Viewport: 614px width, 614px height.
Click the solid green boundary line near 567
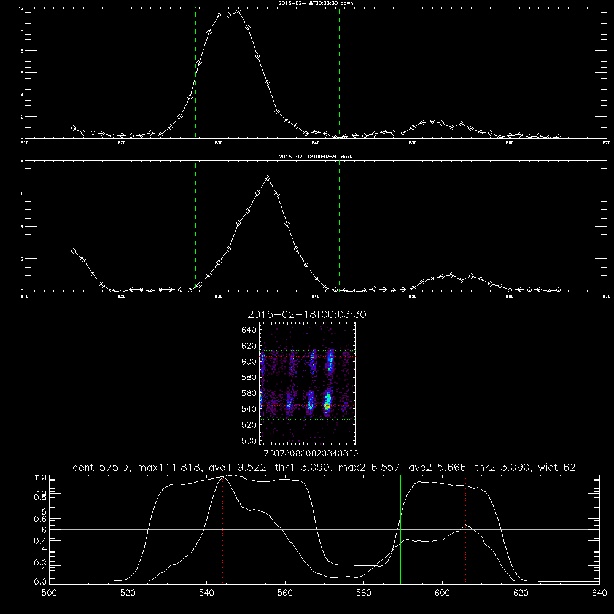[x=314, y=529]
